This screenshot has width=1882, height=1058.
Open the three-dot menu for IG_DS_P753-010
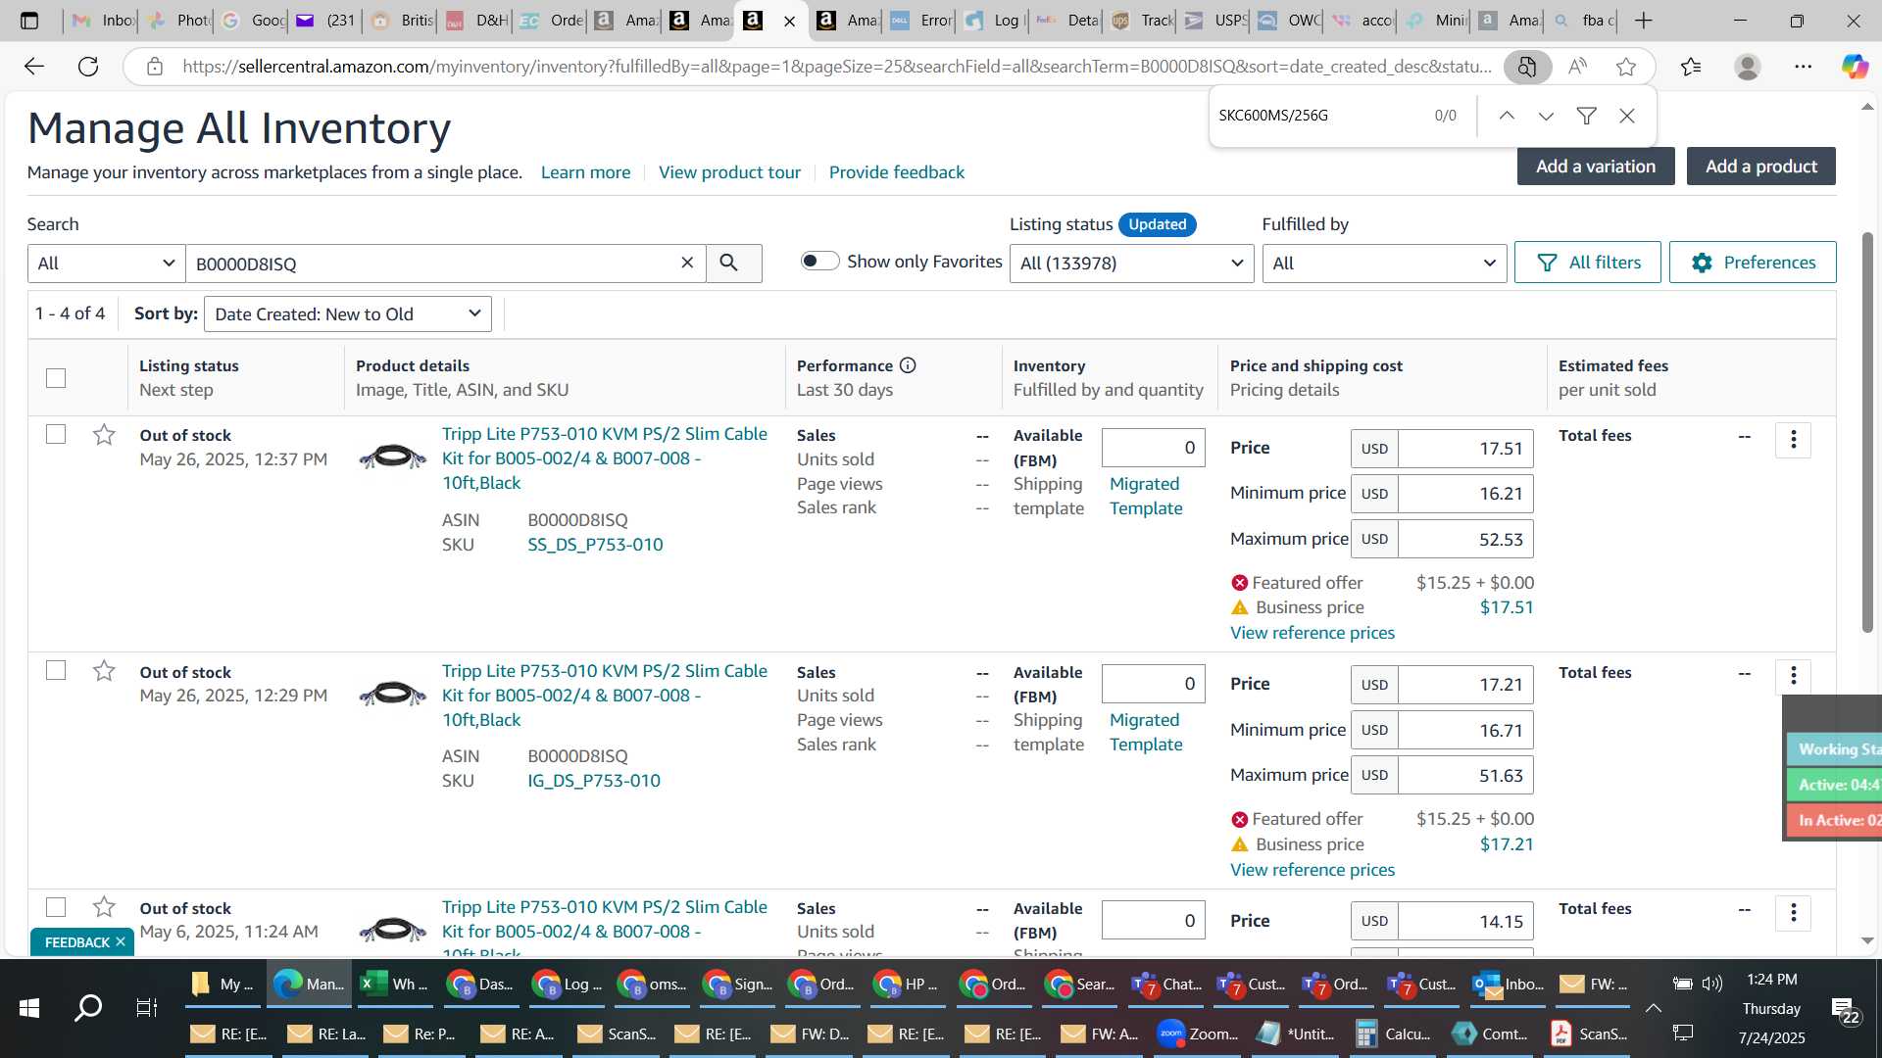coord(1793,676)
